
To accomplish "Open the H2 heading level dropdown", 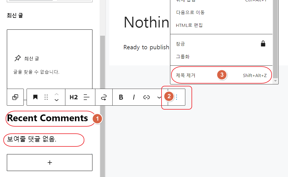I will (73, 97).
